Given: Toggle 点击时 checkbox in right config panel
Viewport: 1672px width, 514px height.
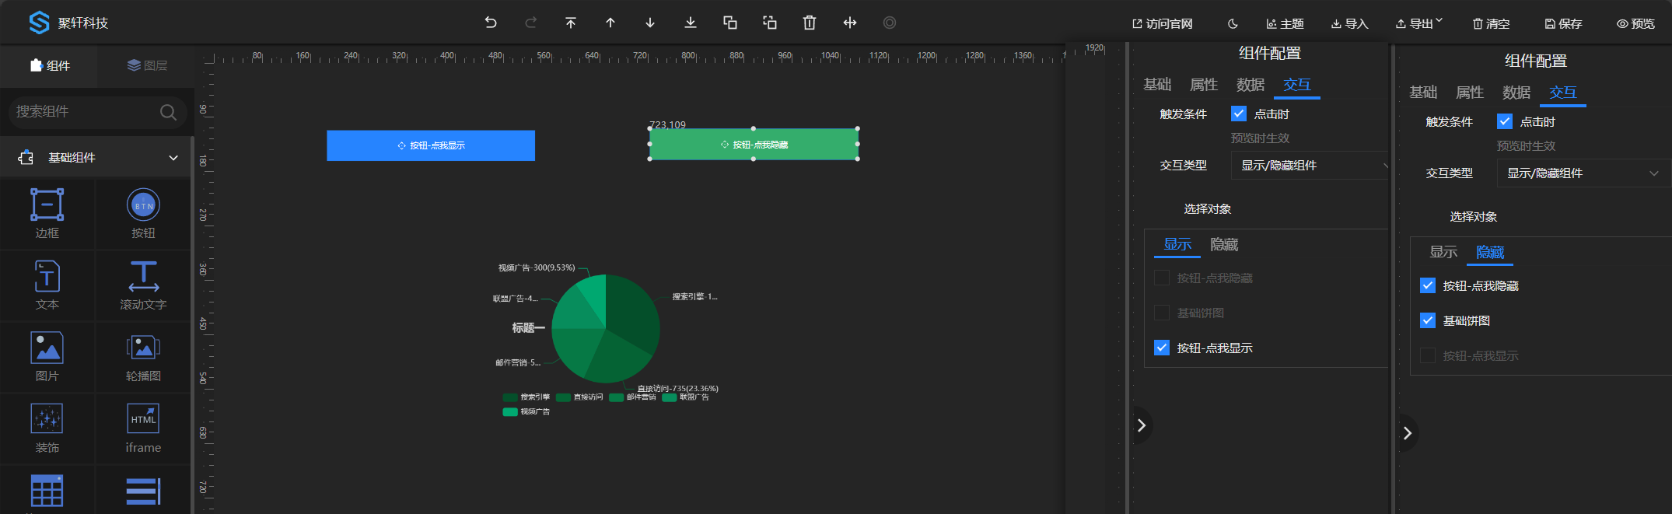Looking at the screenshot, I should 1505,121.
